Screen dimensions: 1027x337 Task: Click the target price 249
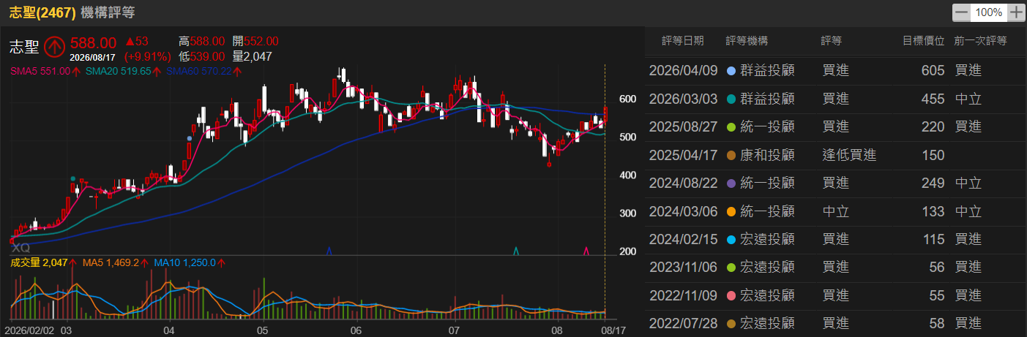coord(933,183)
